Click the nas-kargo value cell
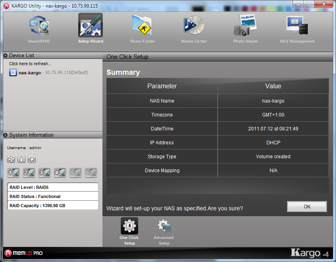336x262 pixels. pyautogui.click(x=273, y=101)
